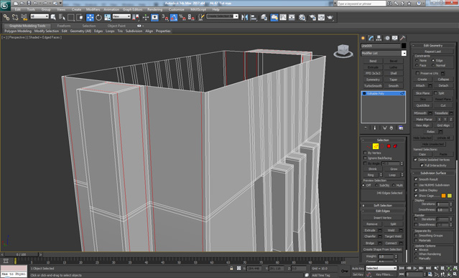The width and height of the screenshot is (459, 278).
Task: Click the search keyword input field
Action: click(361, 4)
